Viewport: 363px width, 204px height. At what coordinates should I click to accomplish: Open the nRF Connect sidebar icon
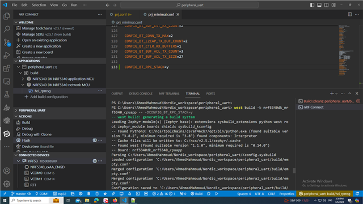point(7,134)
